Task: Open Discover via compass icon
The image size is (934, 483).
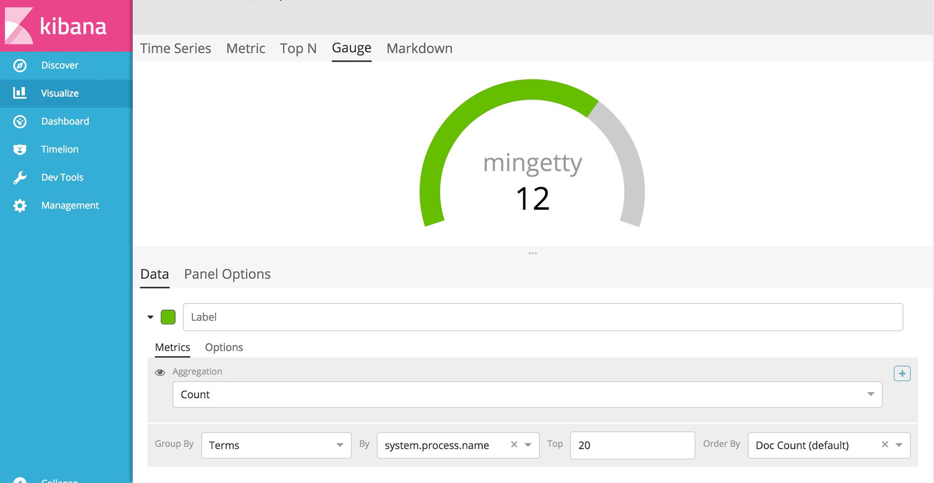Action: 20,65
